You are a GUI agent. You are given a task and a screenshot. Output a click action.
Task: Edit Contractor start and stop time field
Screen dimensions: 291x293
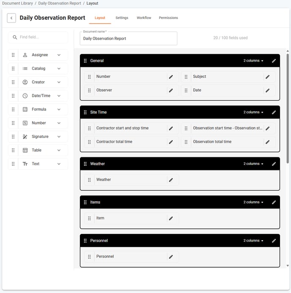click(x=171, y=129)
